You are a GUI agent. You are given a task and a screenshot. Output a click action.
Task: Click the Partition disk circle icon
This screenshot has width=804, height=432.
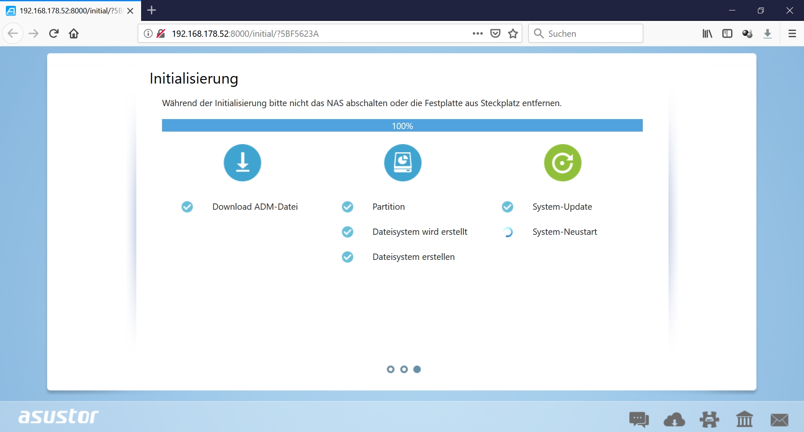tap(402, 163)
